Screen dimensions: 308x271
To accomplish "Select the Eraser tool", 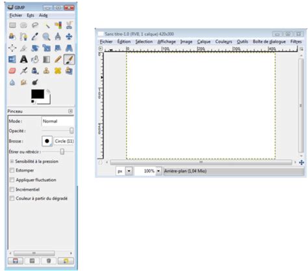I will pos(12,70).
